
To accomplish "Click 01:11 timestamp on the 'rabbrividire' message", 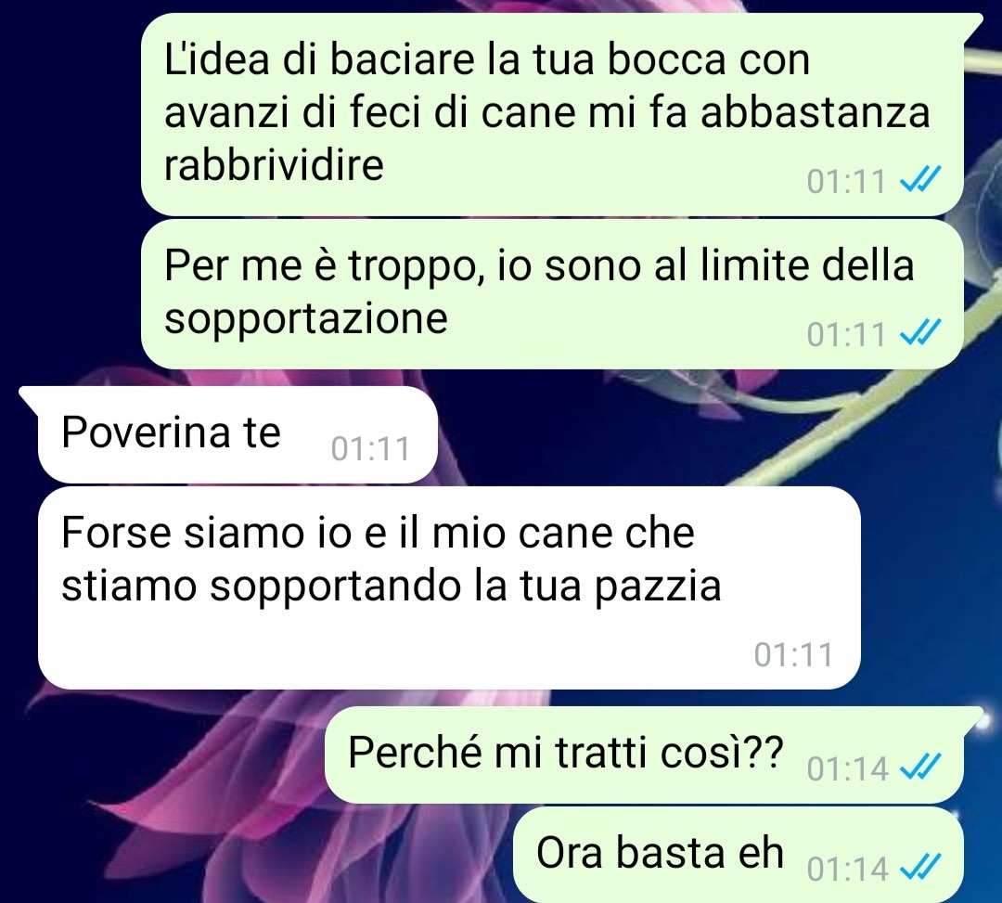I will (846, 181).
